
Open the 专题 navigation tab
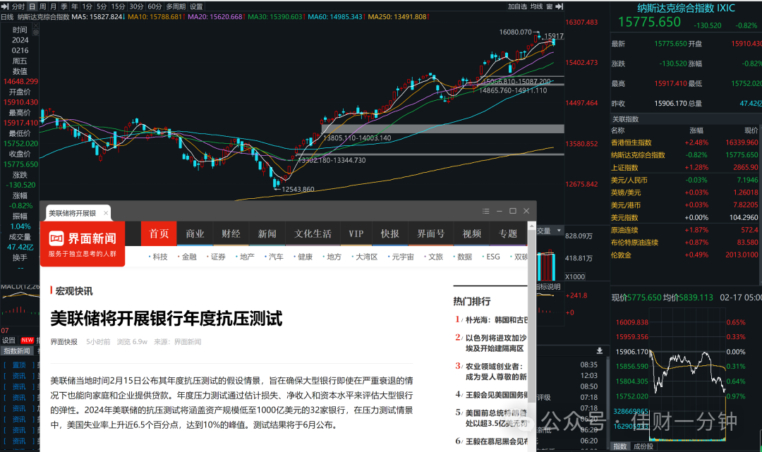pos(508,233)
